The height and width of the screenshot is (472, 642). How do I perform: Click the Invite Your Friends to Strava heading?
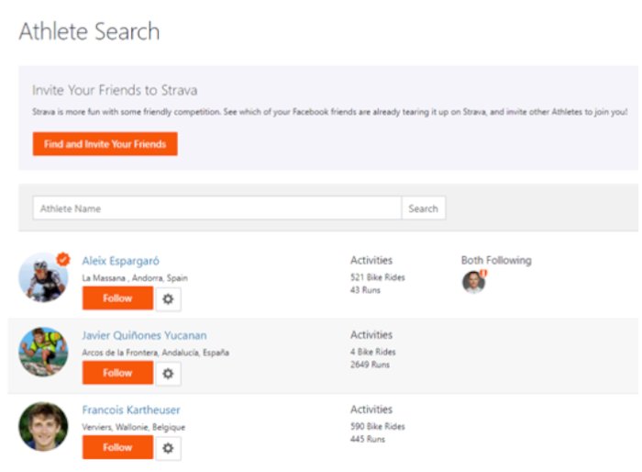pyautogui.click(x=115, y=90)
